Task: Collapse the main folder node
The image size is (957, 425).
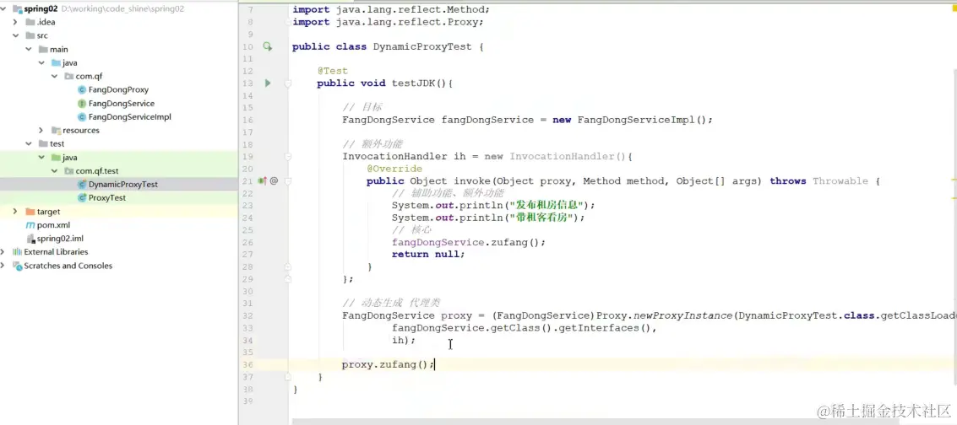Action: pyautogui.click(x=28, y=49)
